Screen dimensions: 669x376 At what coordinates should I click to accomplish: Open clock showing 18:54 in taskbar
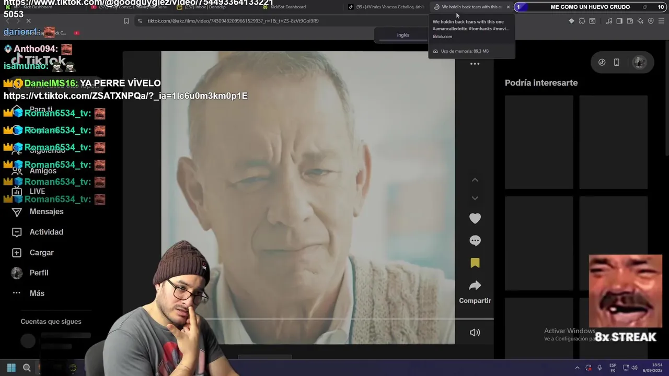[653, 368]
